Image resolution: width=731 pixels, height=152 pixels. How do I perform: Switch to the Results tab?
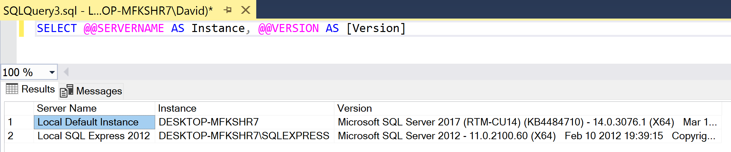(x=31, y=89)
